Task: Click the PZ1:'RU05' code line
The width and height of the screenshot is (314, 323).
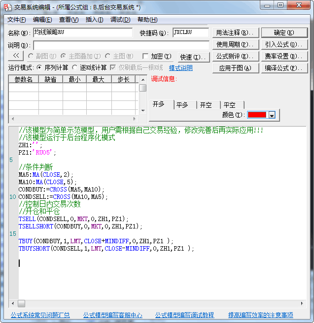Action: 37,153
